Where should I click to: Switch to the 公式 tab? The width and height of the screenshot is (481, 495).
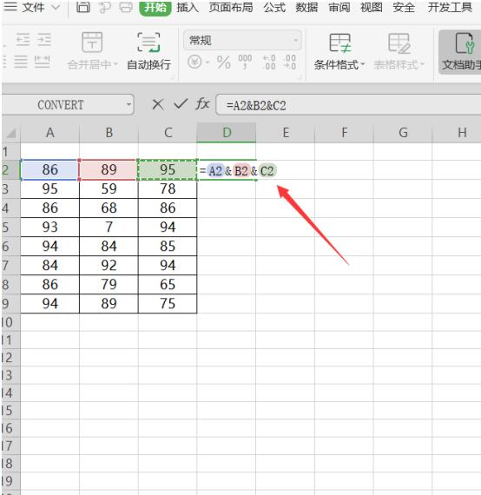274,7
